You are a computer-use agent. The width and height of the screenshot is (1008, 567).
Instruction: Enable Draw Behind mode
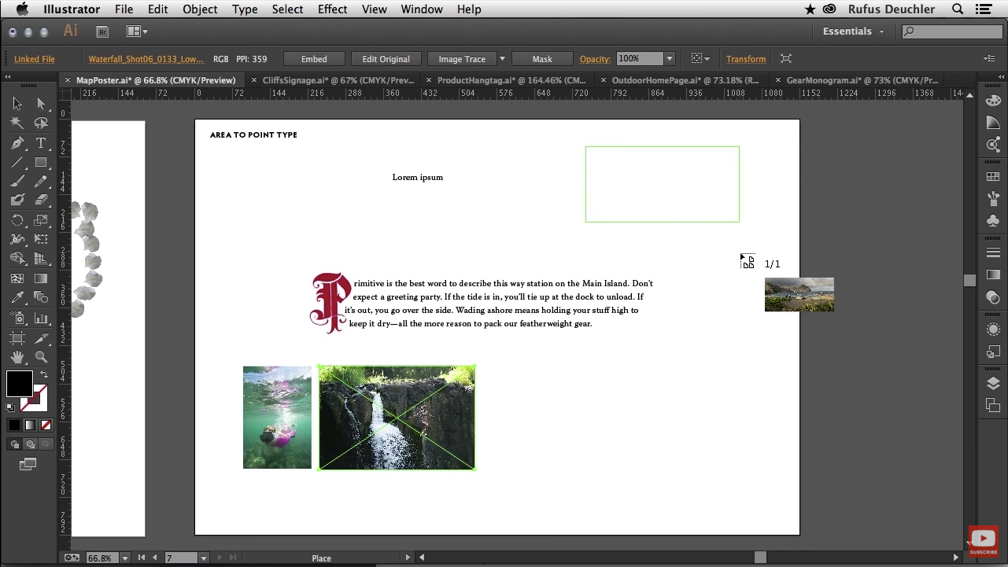(x=30, y=444)
